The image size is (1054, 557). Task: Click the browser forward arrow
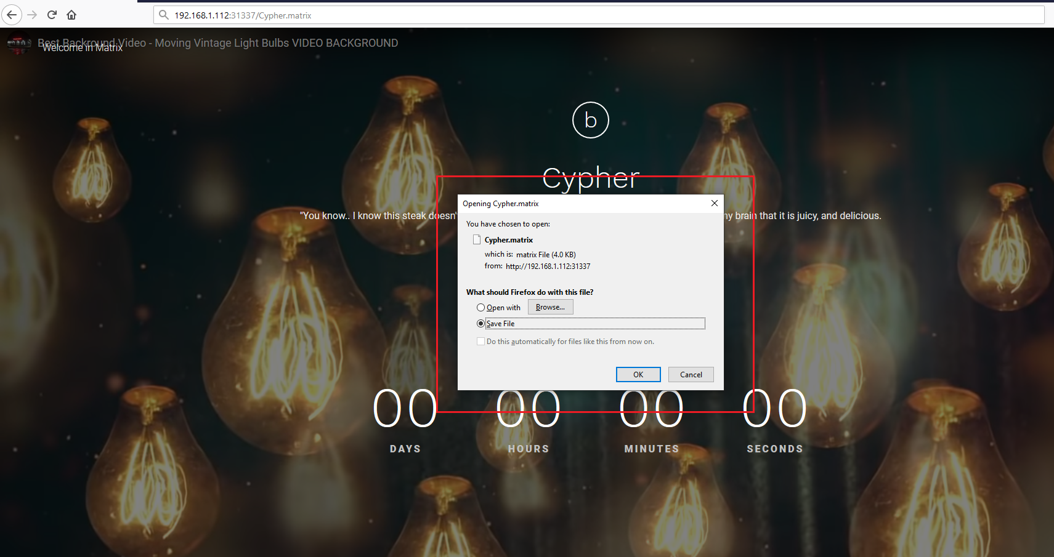tap(33, 15)
